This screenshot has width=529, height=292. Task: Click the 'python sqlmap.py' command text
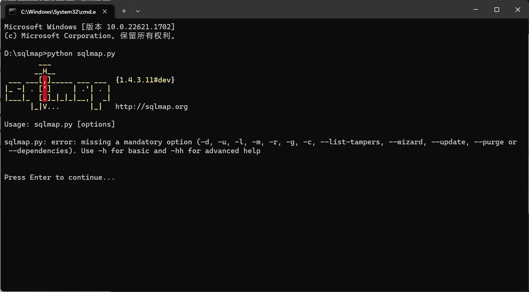(x=81, y=53)
